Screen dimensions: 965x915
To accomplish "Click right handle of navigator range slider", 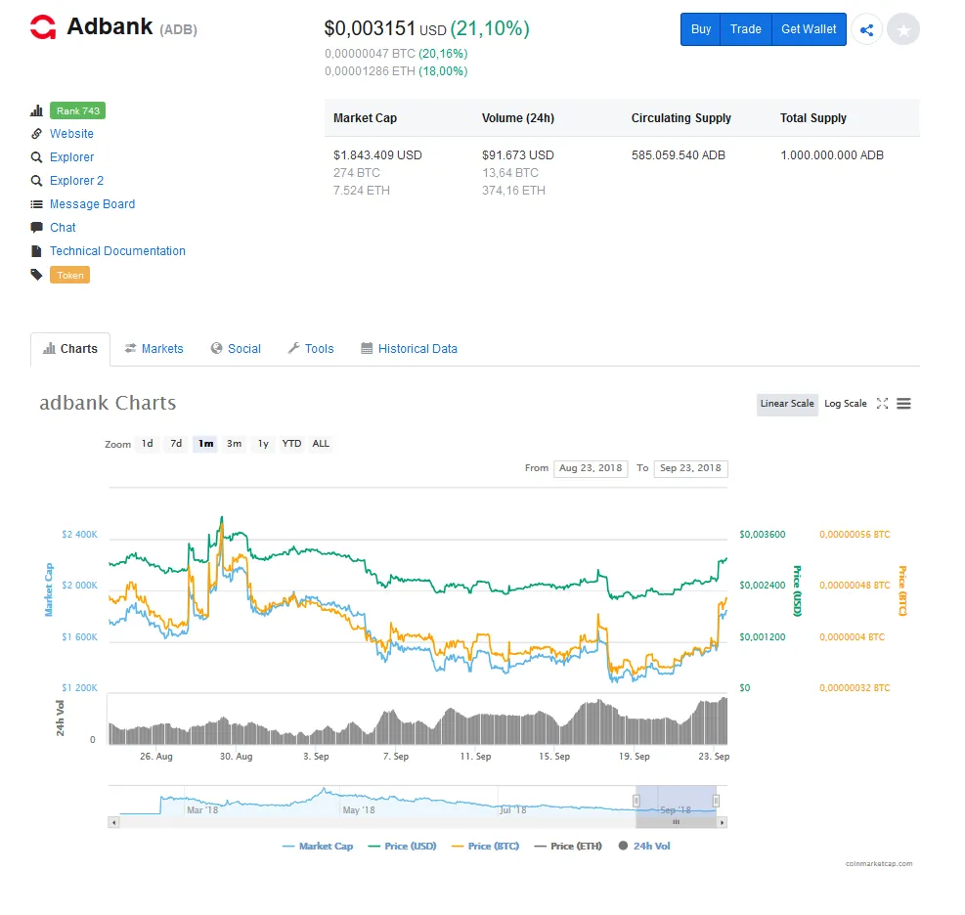I will click(x=716, y=801).
